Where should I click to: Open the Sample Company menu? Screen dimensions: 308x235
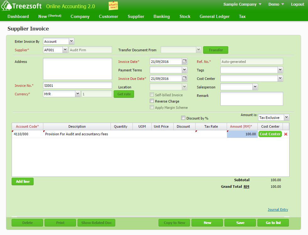click(242, 4)
